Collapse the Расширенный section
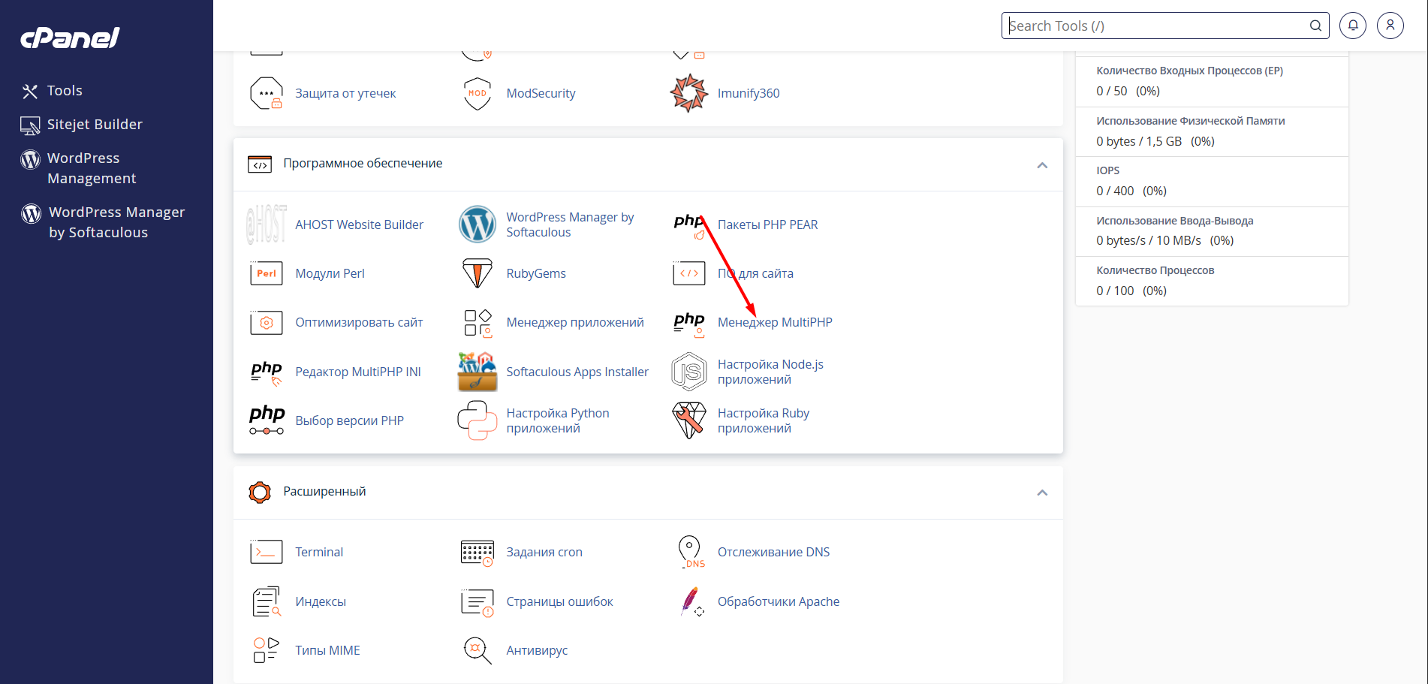 click(x=1042, y=493)
